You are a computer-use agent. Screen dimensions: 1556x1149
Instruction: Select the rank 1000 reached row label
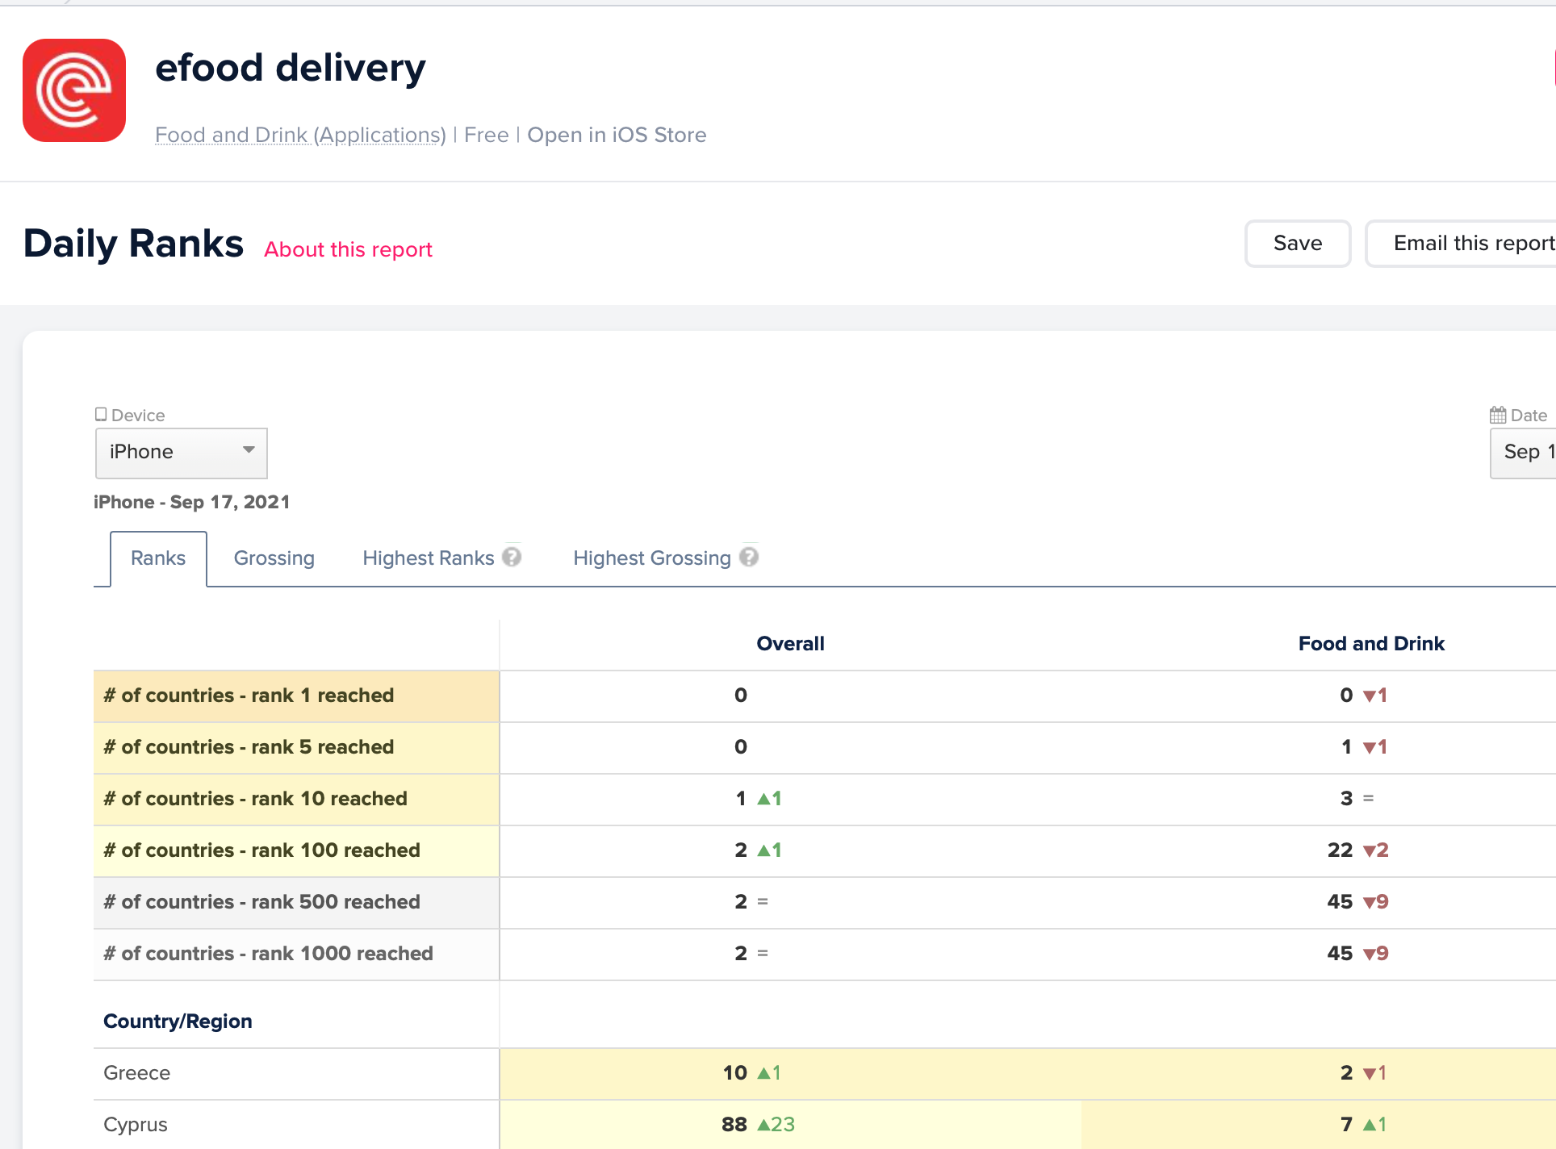296,954
